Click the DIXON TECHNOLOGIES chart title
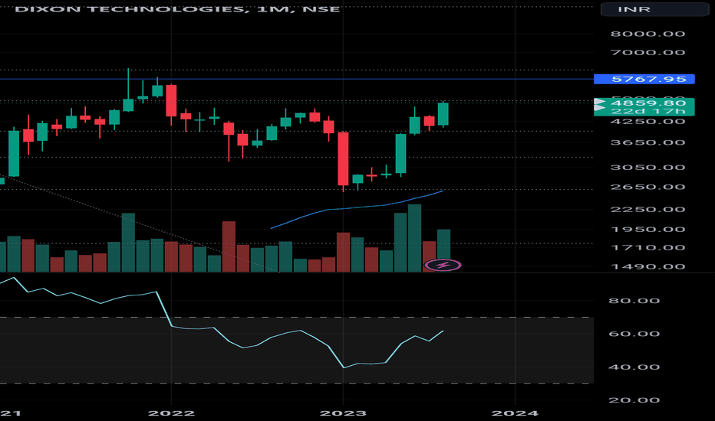 click(177, 8)
